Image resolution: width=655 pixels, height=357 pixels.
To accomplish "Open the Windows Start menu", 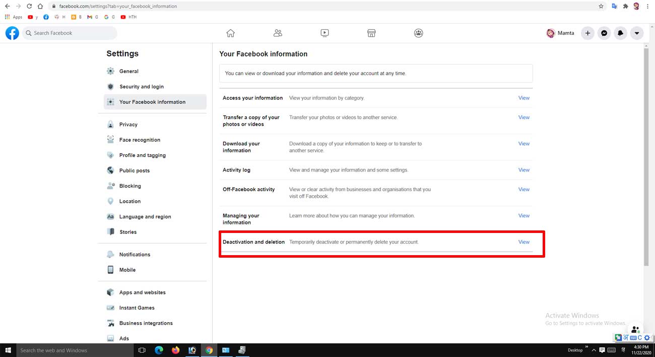I will click(x=8, y=350).
